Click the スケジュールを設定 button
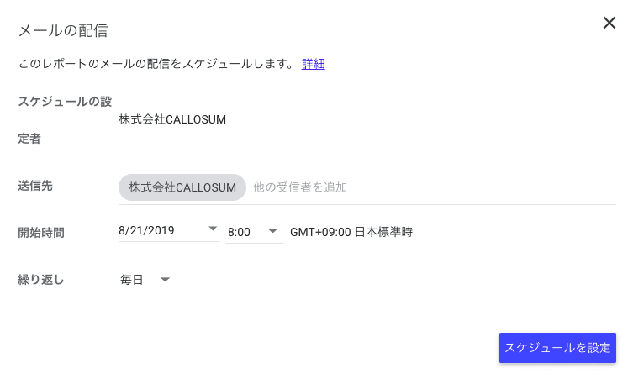 coord(557,348)
